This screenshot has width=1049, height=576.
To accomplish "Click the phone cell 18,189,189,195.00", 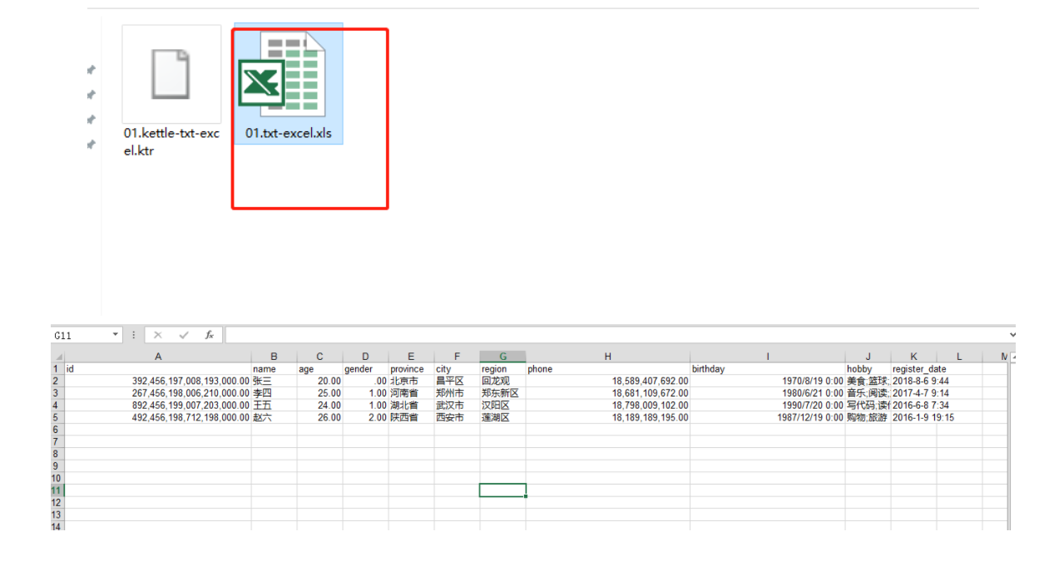I will pyautogui.click(x=607, y=417).
